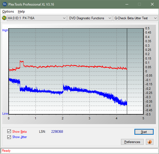Expand the Q-Check Beta/Jitter Test dropdown
The image size is (159, 154).
135,18
